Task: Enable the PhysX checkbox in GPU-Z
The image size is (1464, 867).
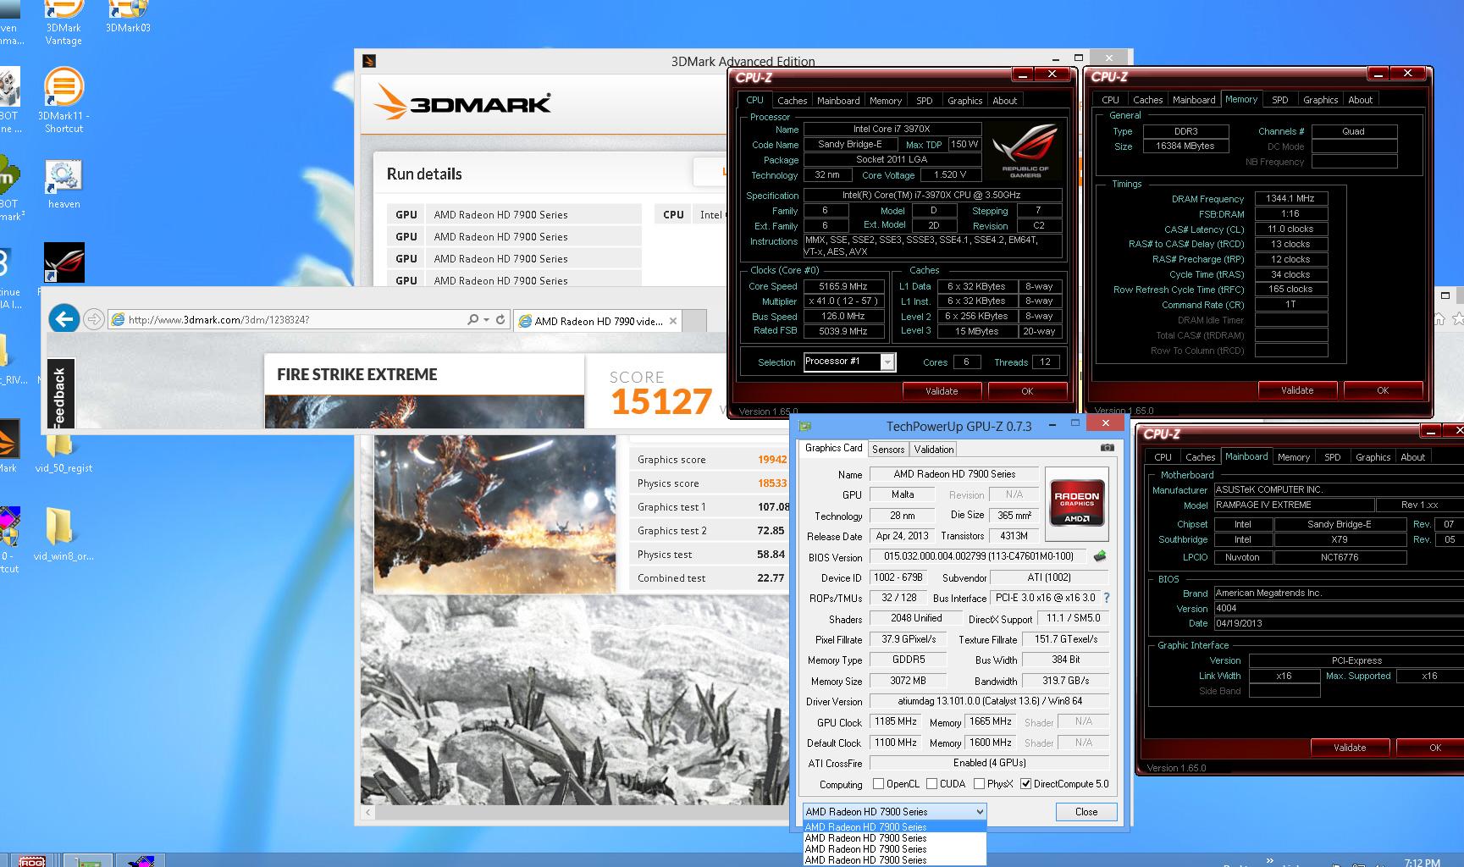Action: pos(979,784)
